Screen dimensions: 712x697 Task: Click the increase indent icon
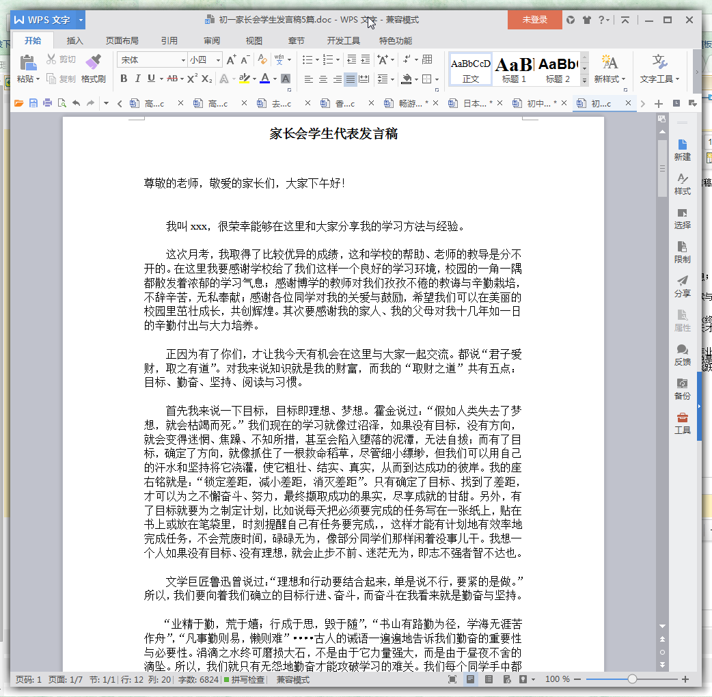(x=366, y=59)
